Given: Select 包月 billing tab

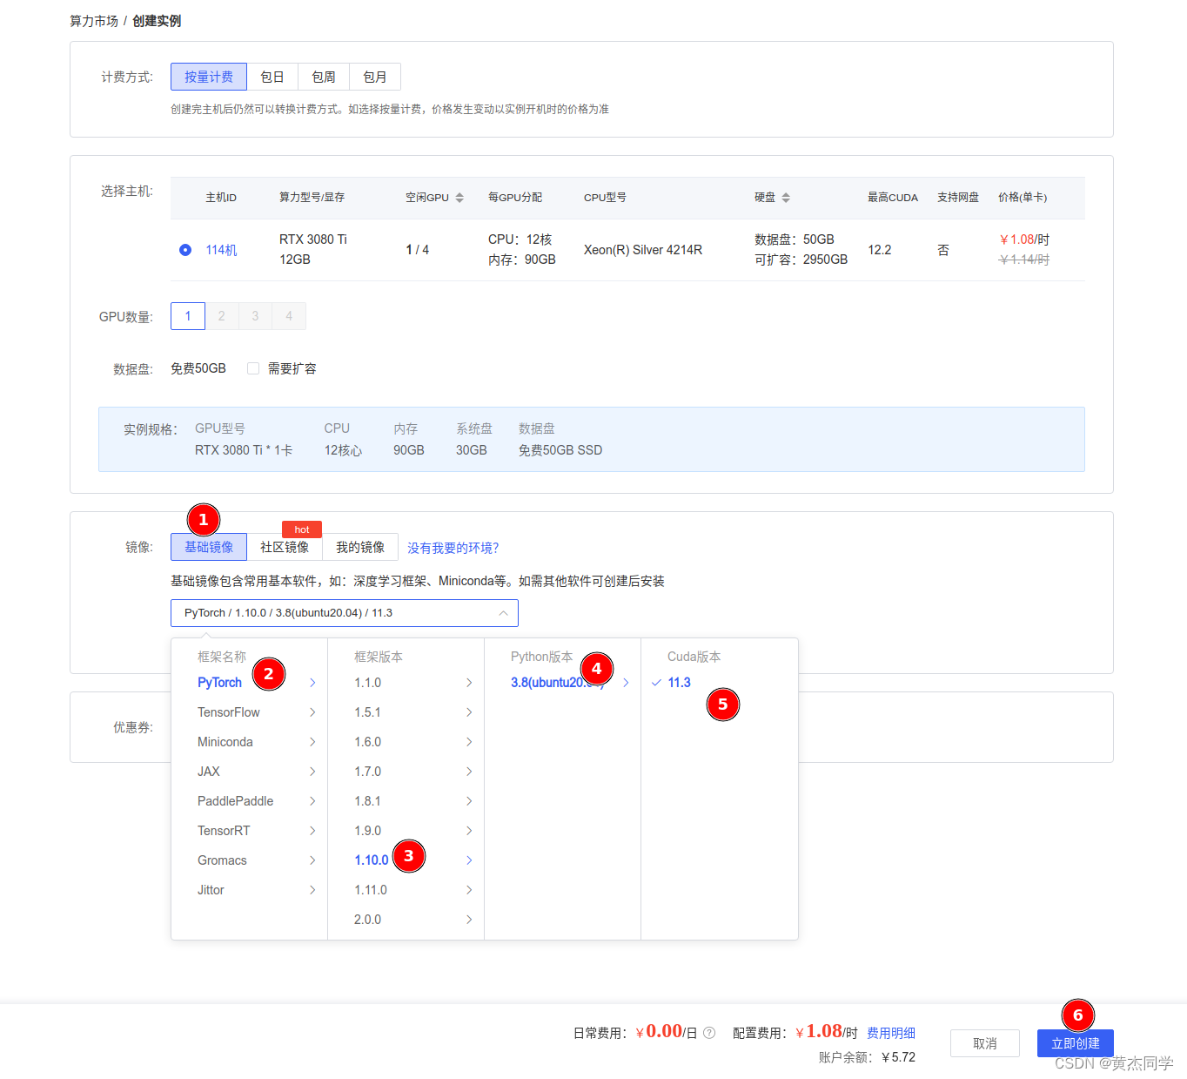Looking at the screenshot, I should coord(375,77).
